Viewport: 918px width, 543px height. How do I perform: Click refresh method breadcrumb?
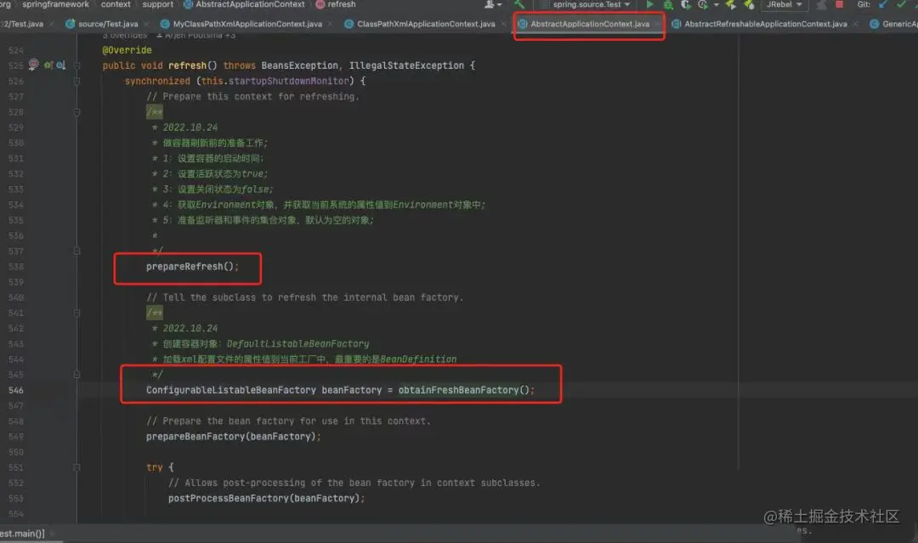(336, 4)
